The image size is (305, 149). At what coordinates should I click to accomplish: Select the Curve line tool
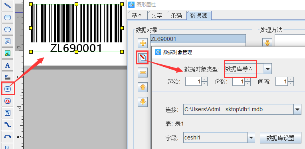pos(8,125)
